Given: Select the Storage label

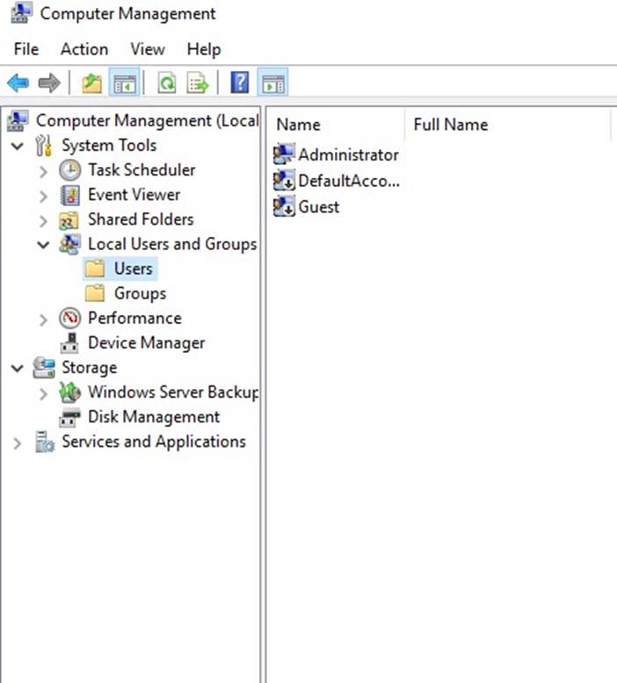Looking at the screenshot, I should click(90, 368).
